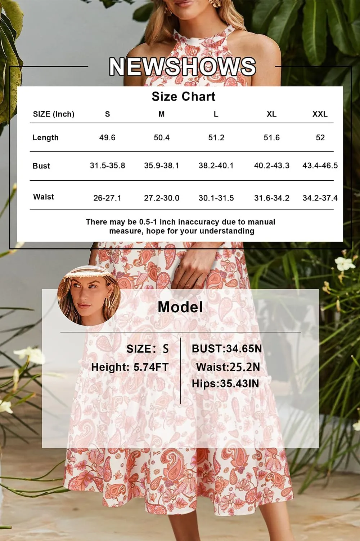Click the 'L' column header

coord(216,114)
